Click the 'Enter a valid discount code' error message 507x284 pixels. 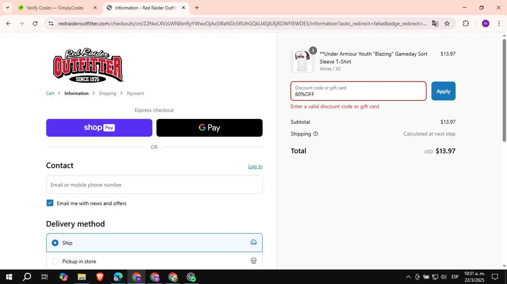coord(335,106)
